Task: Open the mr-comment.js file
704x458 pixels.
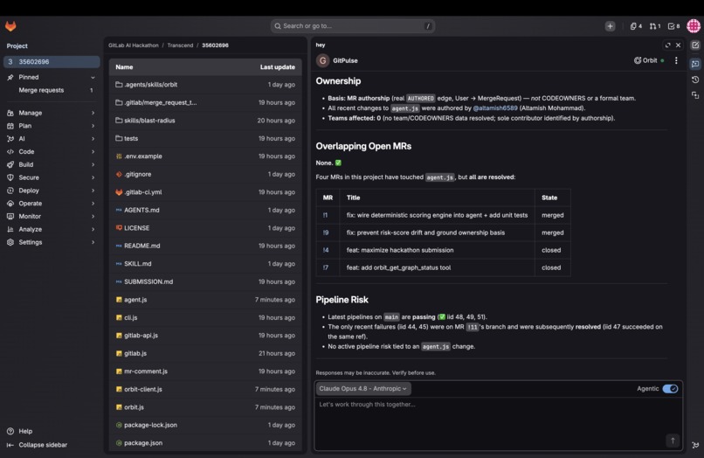Action: [x=146, y=371]
